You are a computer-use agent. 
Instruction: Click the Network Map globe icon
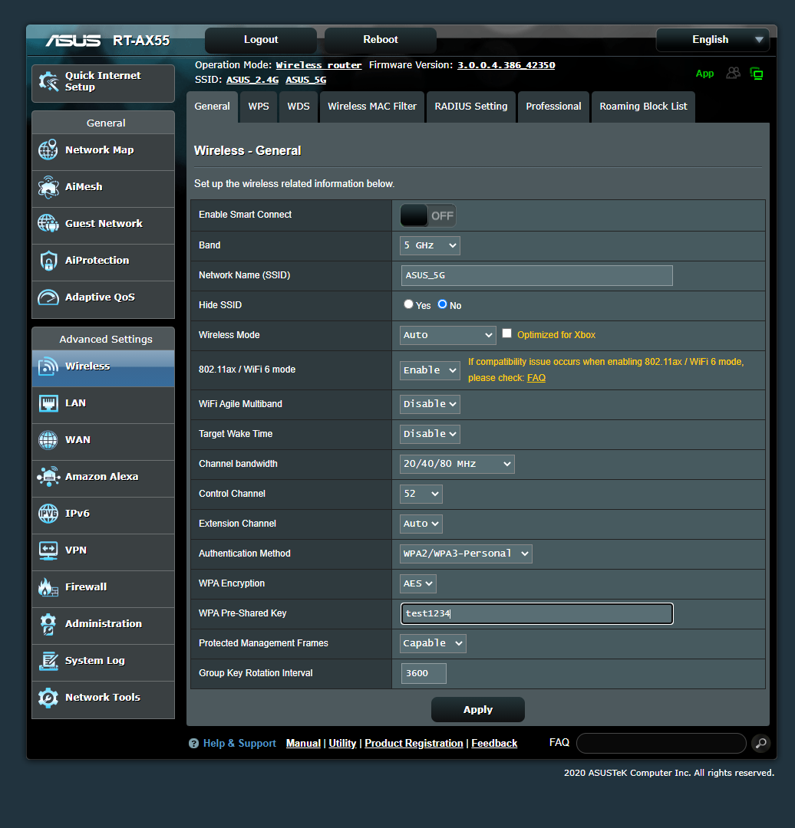[x=48, y=150]
